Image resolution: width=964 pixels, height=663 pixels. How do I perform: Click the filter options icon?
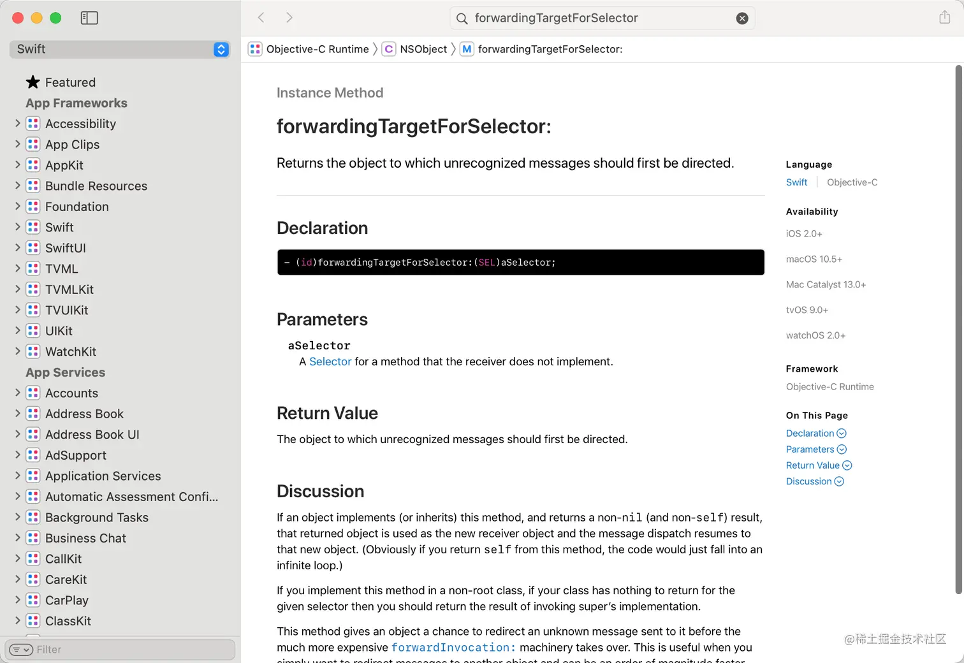pos(21,650)
